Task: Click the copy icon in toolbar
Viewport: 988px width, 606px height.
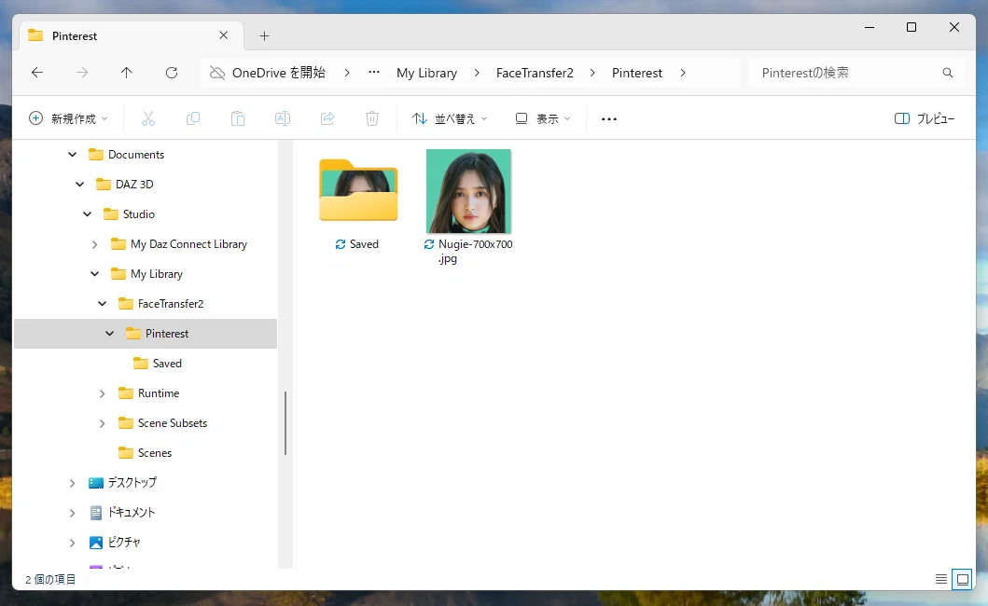Action: pyautogui.click(x=193, y=118)
